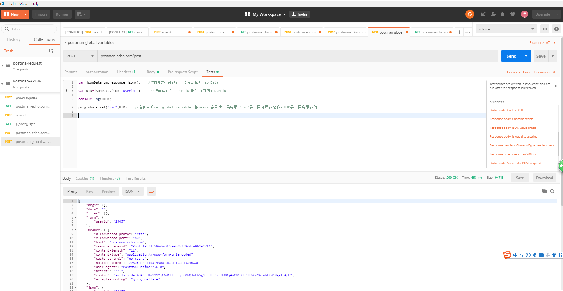Switch to the History sidebar tab
The height and width of the screenshot is (291, 563).
pos(14,39)
